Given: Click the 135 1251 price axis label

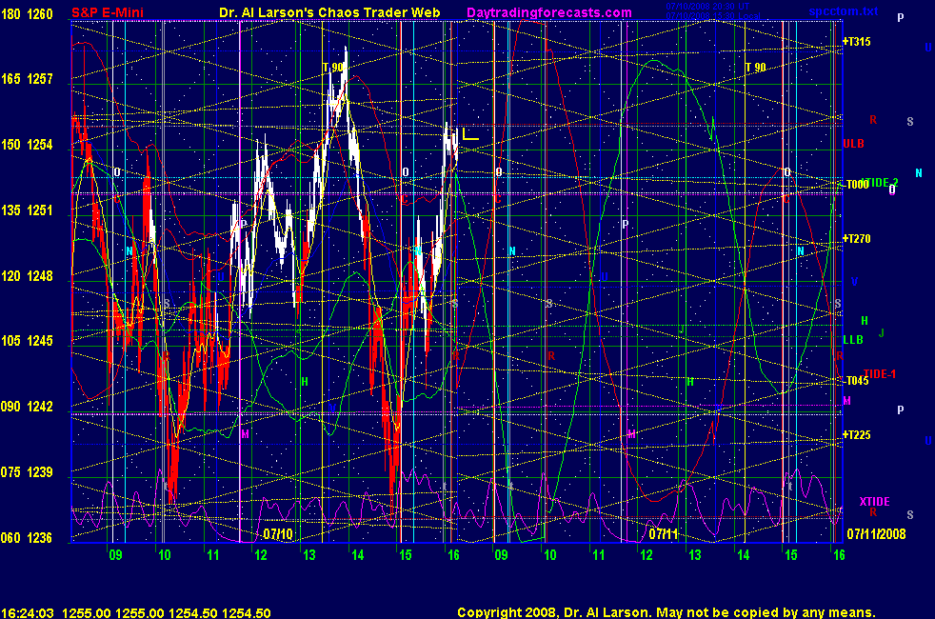Looking at the screenshot, I should (27, 210).
